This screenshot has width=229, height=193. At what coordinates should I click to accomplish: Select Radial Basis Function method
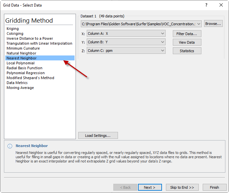tap(24, 68)
